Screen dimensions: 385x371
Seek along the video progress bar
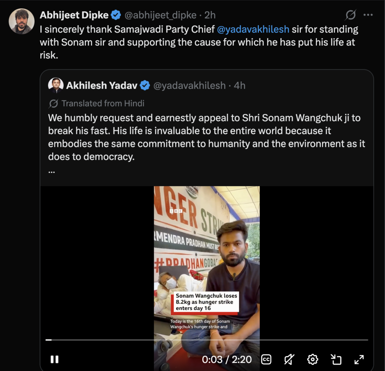207,340
